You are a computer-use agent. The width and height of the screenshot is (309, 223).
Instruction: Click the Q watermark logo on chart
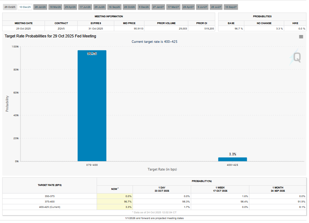pyautogui.click(x=296, y=57)
